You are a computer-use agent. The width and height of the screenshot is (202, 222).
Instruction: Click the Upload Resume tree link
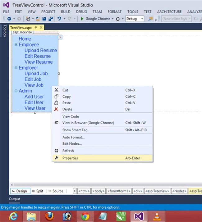(41, 50)
